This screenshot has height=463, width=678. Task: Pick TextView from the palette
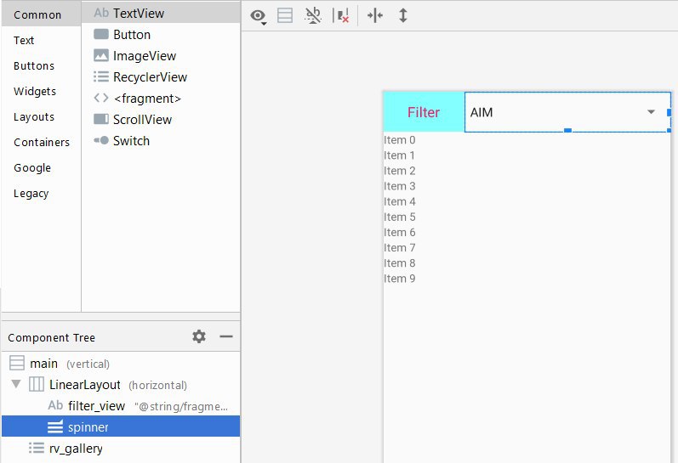tap(161, 14)
